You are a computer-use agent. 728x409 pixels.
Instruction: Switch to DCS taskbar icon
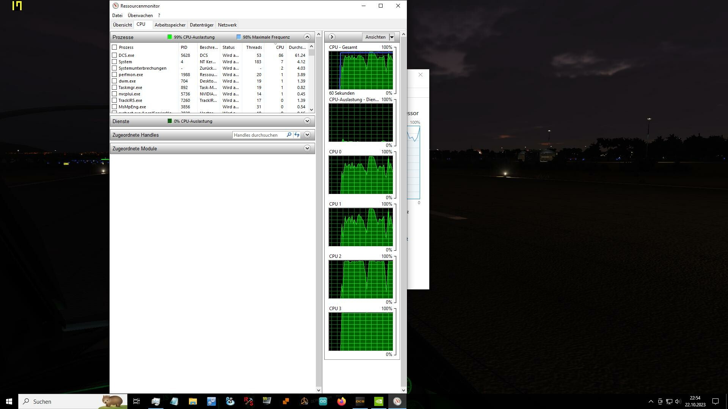click(x=360, y=401)
